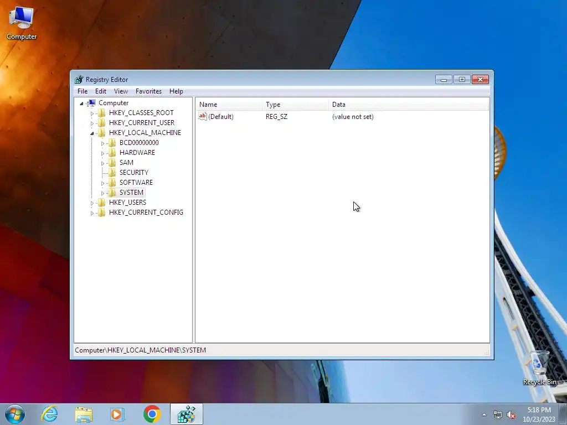Select HKEY_CURRENT_USER key label
The height and width of the screenshot is (425, 567).
142,123
